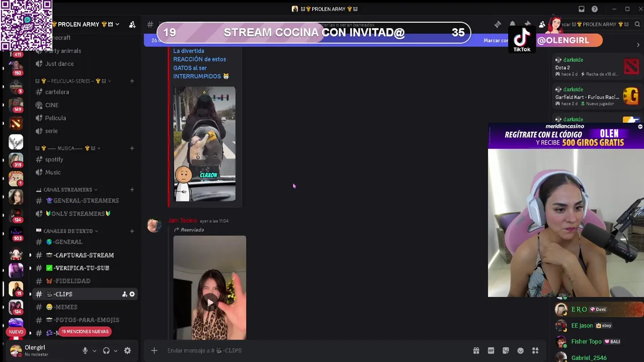
Task: Open notification settings bell icon
Action: [512, 24]
